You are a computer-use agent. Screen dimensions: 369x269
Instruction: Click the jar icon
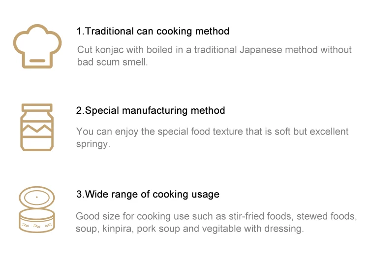[x=37, y=127]
